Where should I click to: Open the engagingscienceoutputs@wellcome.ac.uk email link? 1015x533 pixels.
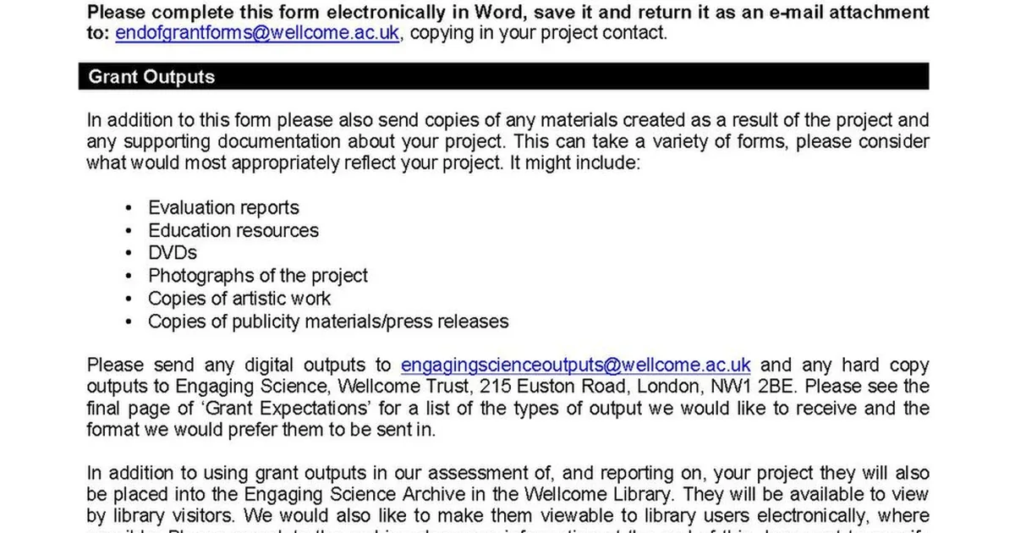(x=576, y=365)
